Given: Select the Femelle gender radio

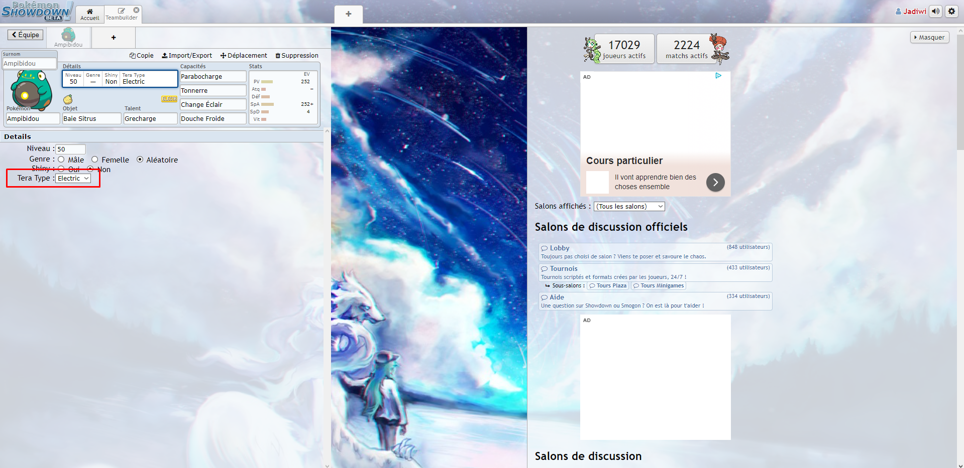Looking at the screenshot, I should pos(94,160).
